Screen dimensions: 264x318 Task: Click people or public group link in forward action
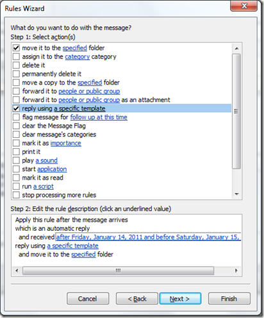click(x=89, y=91)
